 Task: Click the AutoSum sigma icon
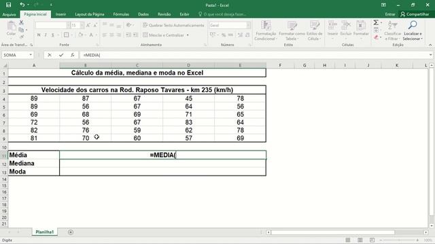pos(376,22)
